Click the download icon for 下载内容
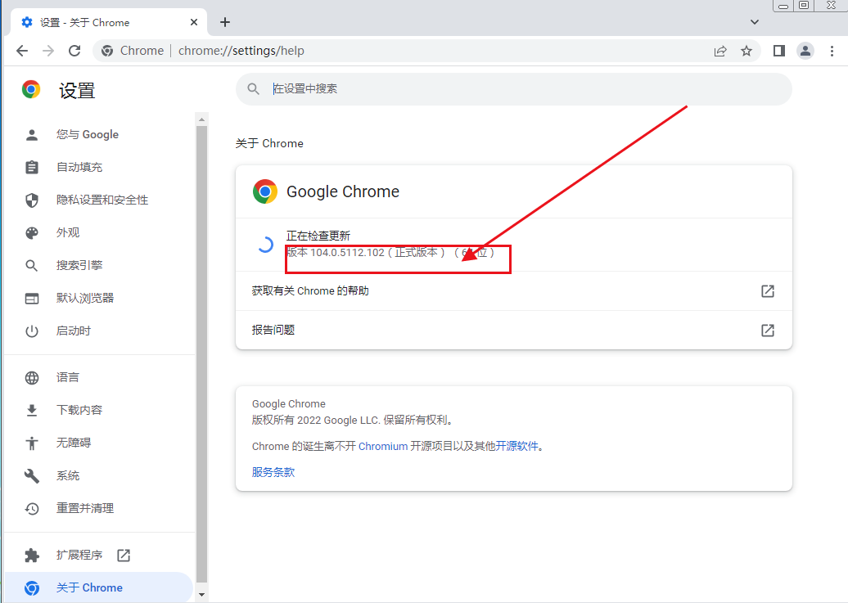Viewport: 848px width, 603px height. [x=32, y=411]
